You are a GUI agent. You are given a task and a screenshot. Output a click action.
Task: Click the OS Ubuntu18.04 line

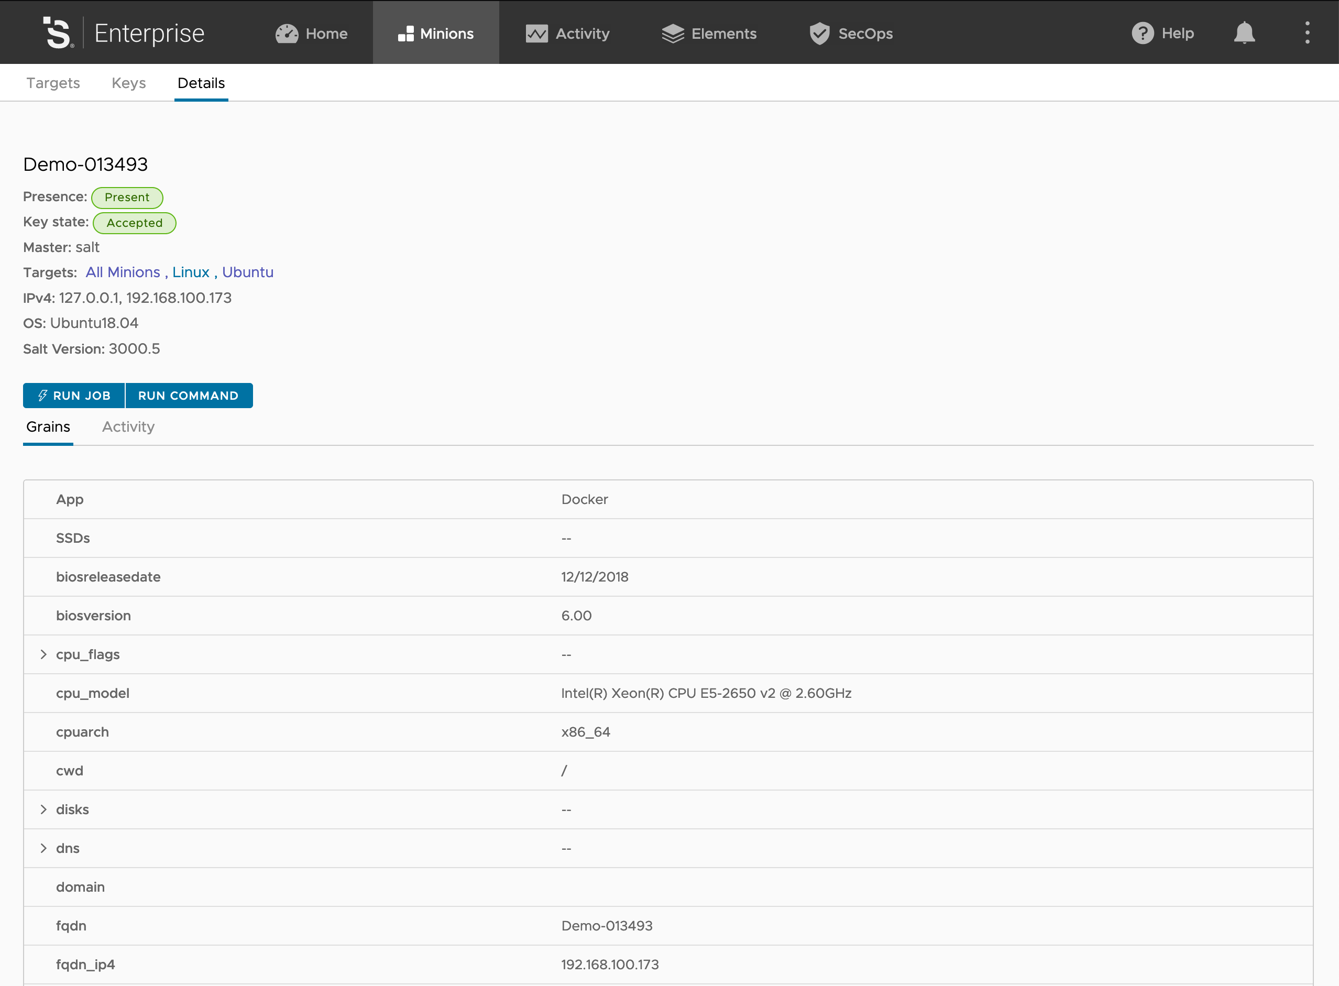(81, 323)
